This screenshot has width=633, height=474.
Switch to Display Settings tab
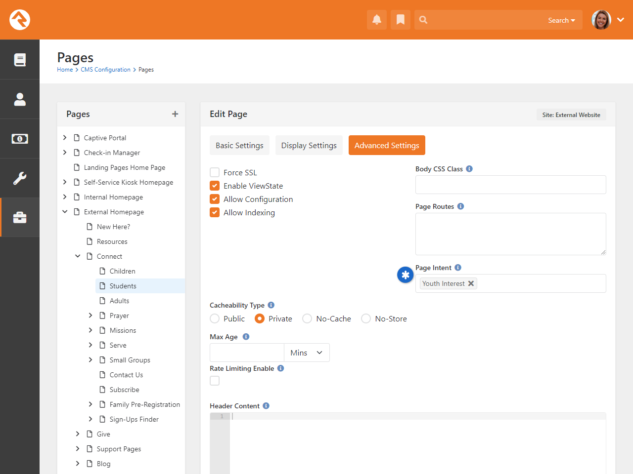(309, 145)
